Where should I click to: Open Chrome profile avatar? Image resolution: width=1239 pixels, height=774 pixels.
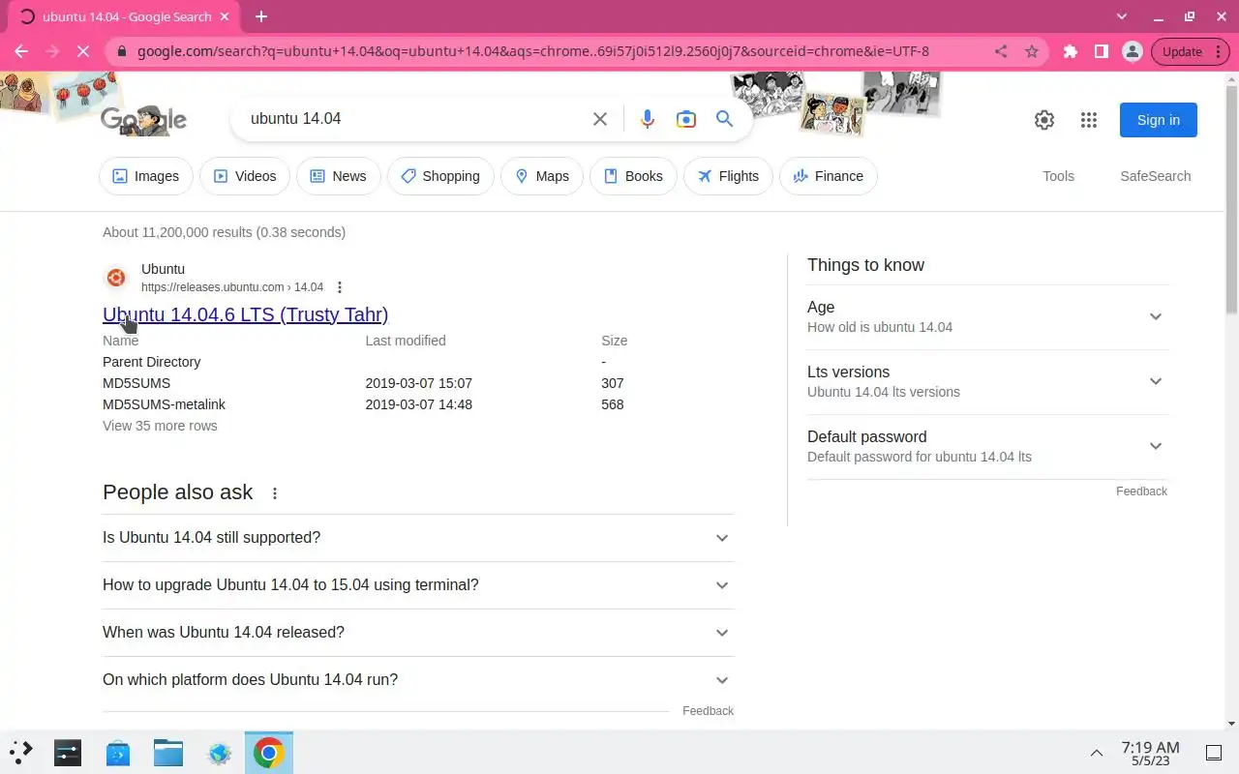[x=1132, y=51]
